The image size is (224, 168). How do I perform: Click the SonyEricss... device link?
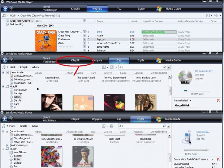pos(203,132)
